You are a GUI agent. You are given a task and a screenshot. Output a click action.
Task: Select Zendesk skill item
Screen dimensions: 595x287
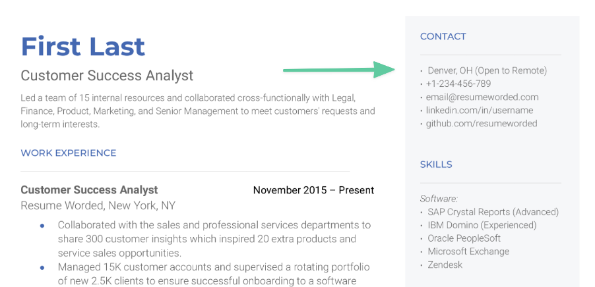click(x=445, y=265)
